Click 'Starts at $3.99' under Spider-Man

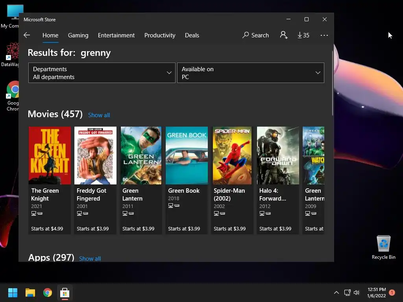(x=230, y=228)
